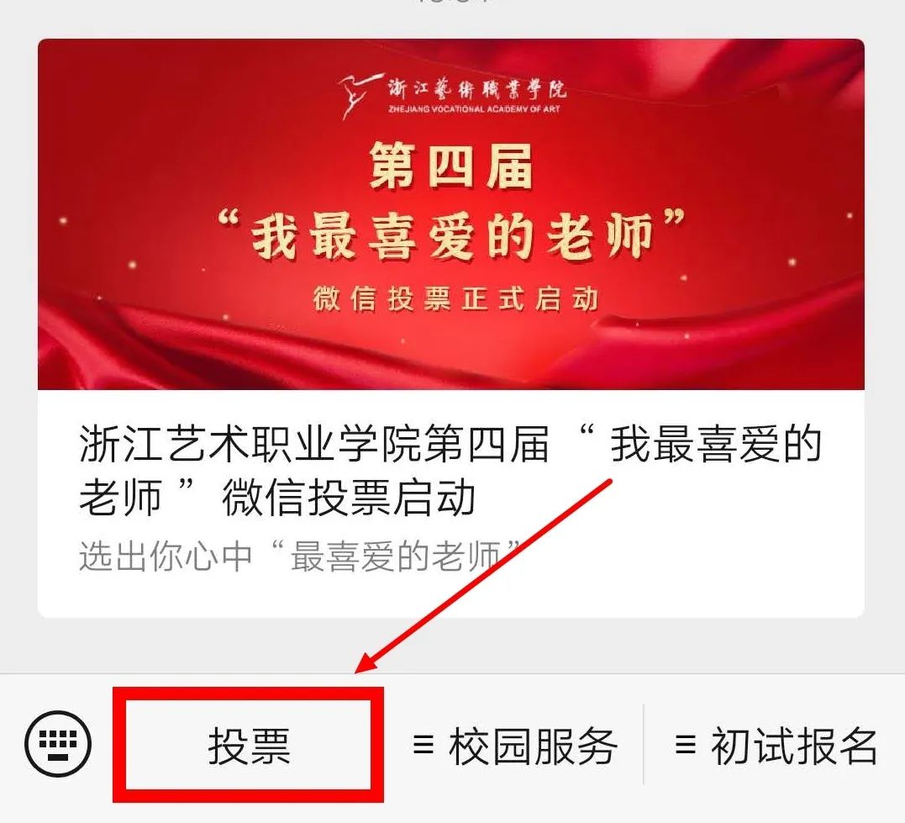This screenshot has width=905, height=823.
Task: Expand the 校园服务 menu
Action: click(x=513, y=747)
